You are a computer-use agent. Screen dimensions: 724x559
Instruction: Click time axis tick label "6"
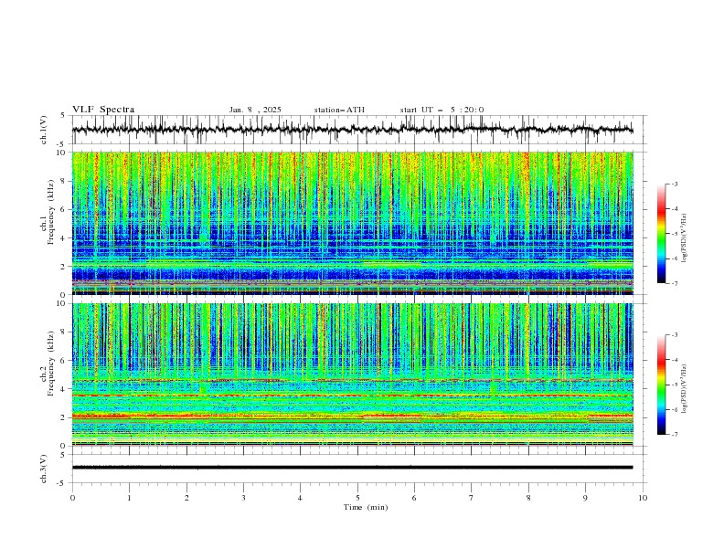[414, 498]
